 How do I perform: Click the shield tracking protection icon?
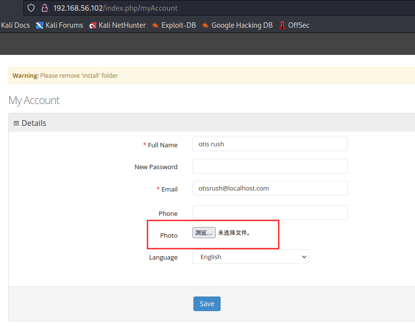point(31,8)
